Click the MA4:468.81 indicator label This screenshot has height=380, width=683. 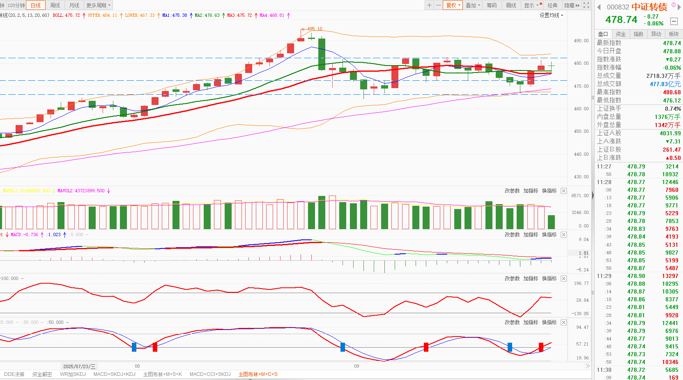click(272, 16)
